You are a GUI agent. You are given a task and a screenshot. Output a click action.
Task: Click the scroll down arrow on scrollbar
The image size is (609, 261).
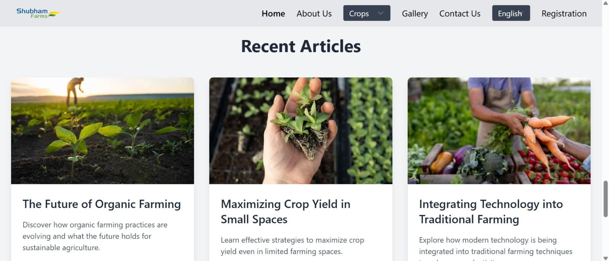(x=606, y=258)
